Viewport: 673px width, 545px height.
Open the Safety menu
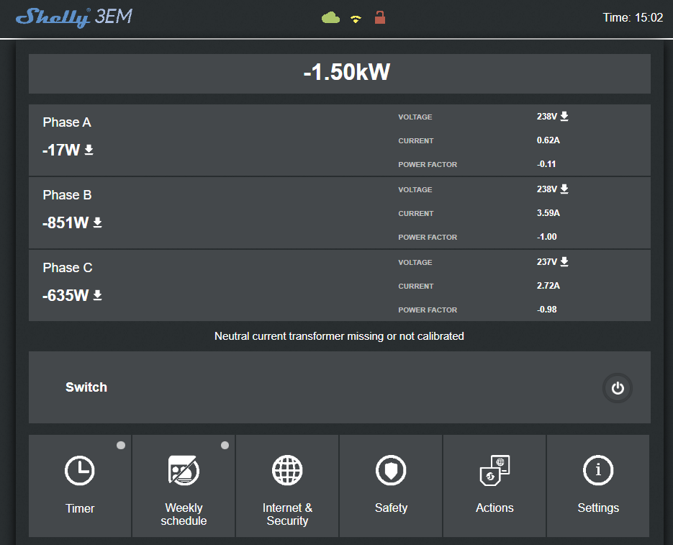pos(391,486)
